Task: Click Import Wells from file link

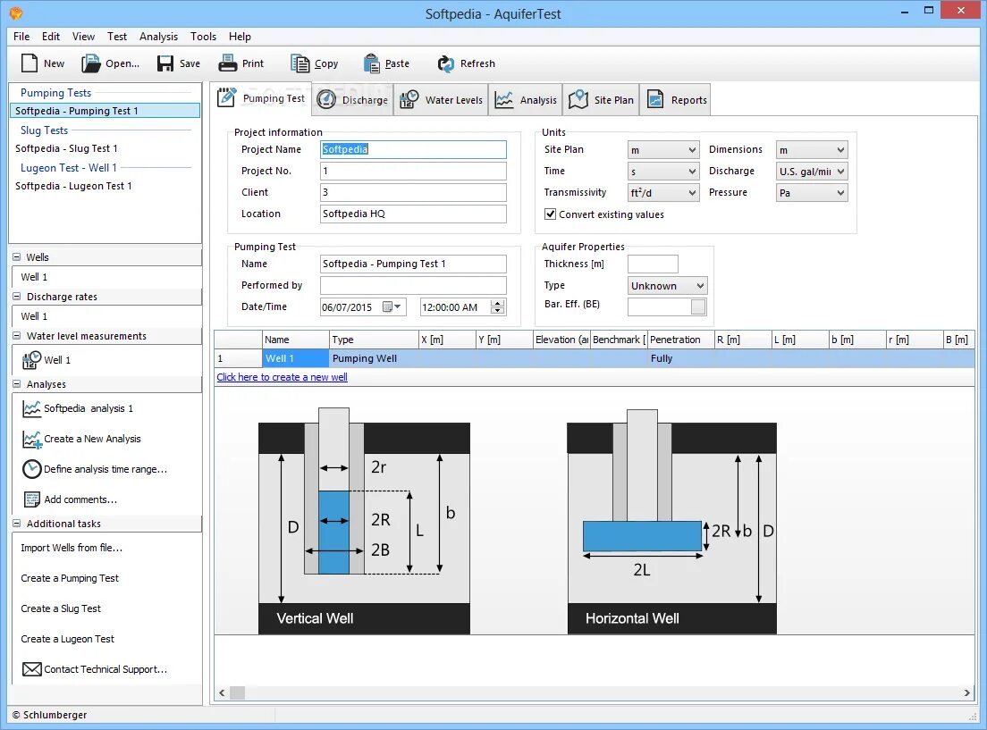Action: pyautogui.click(x=72, y=548)
